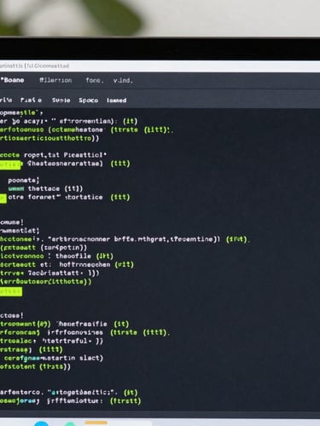Click the line "ropet,tat Fieasttiol"
The image size is (320, 426).
point(54,155)
